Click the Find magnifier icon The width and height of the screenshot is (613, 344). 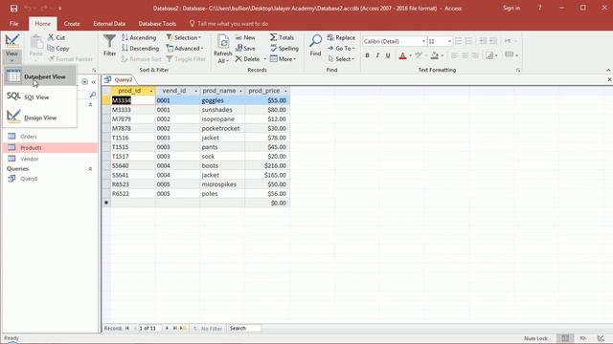pyautogui.click(x=315, y=40)
